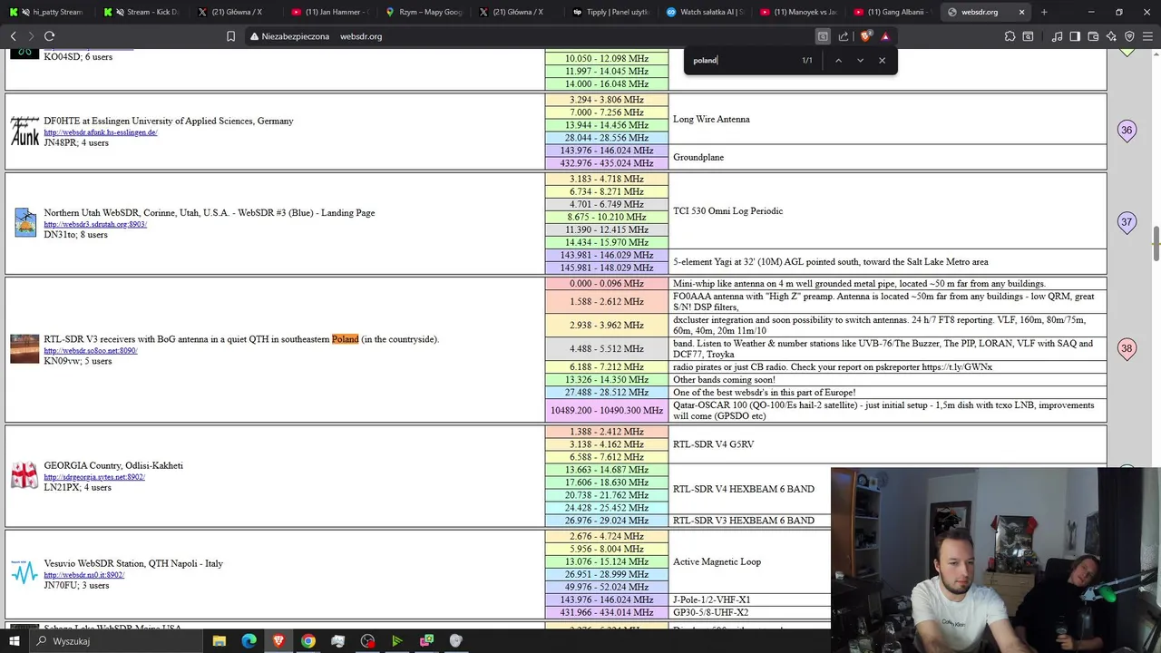Switch to the Stream - Kick tab
The height and width of the screenshot is (653, 1161).
click(x=141, y=12)
